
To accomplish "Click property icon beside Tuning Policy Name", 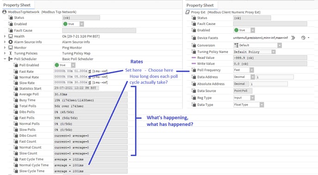I will coord(194,52).
